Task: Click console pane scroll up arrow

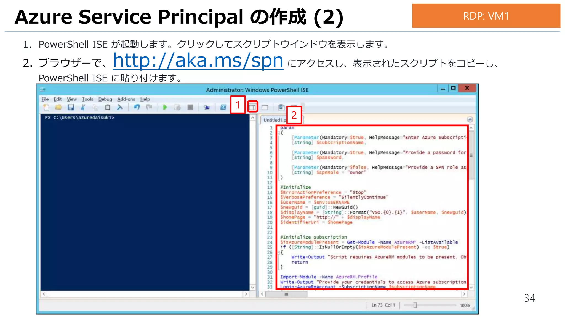Action: pyautogui.click(x=253, y=118)
